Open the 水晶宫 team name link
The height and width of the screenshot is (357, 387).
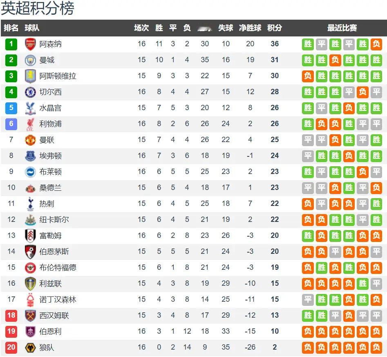pos(50,108)
